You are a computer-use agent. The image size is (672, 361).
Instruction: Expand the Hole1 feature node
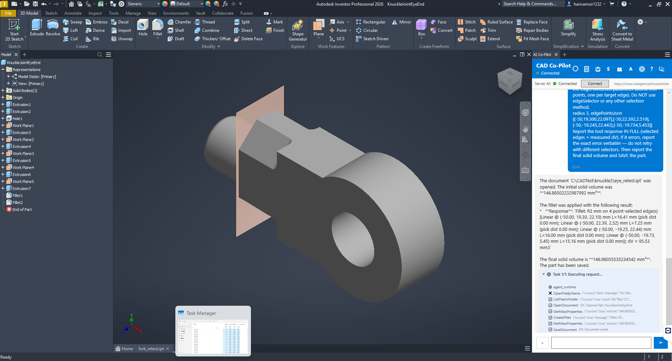click(x=3, y=119)
